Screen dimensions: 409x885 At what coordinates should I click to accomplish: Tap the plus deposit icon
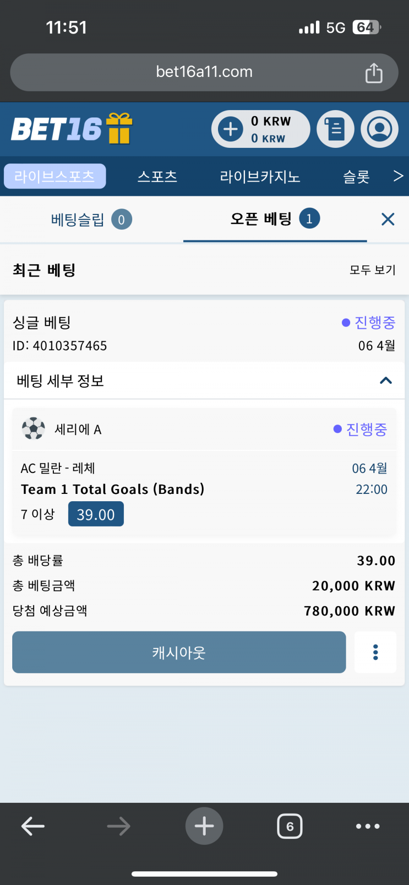(231, 129)
